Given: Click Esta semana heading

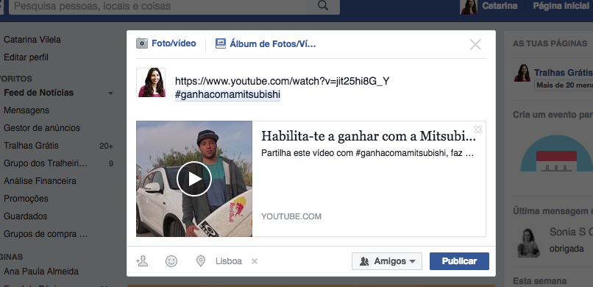Looking at the screenshot, I should tap(540, 281).
